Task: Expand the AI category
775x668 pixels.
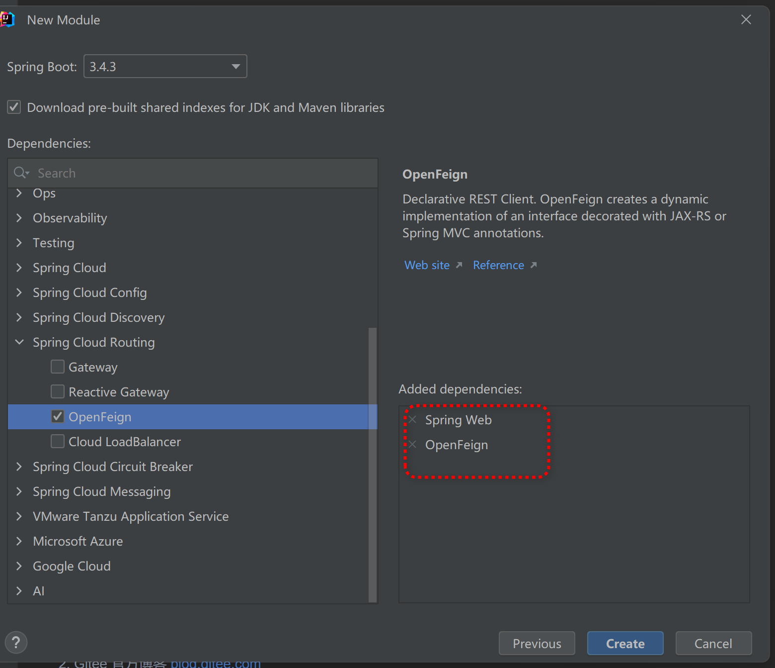Action: pos(19,591)
